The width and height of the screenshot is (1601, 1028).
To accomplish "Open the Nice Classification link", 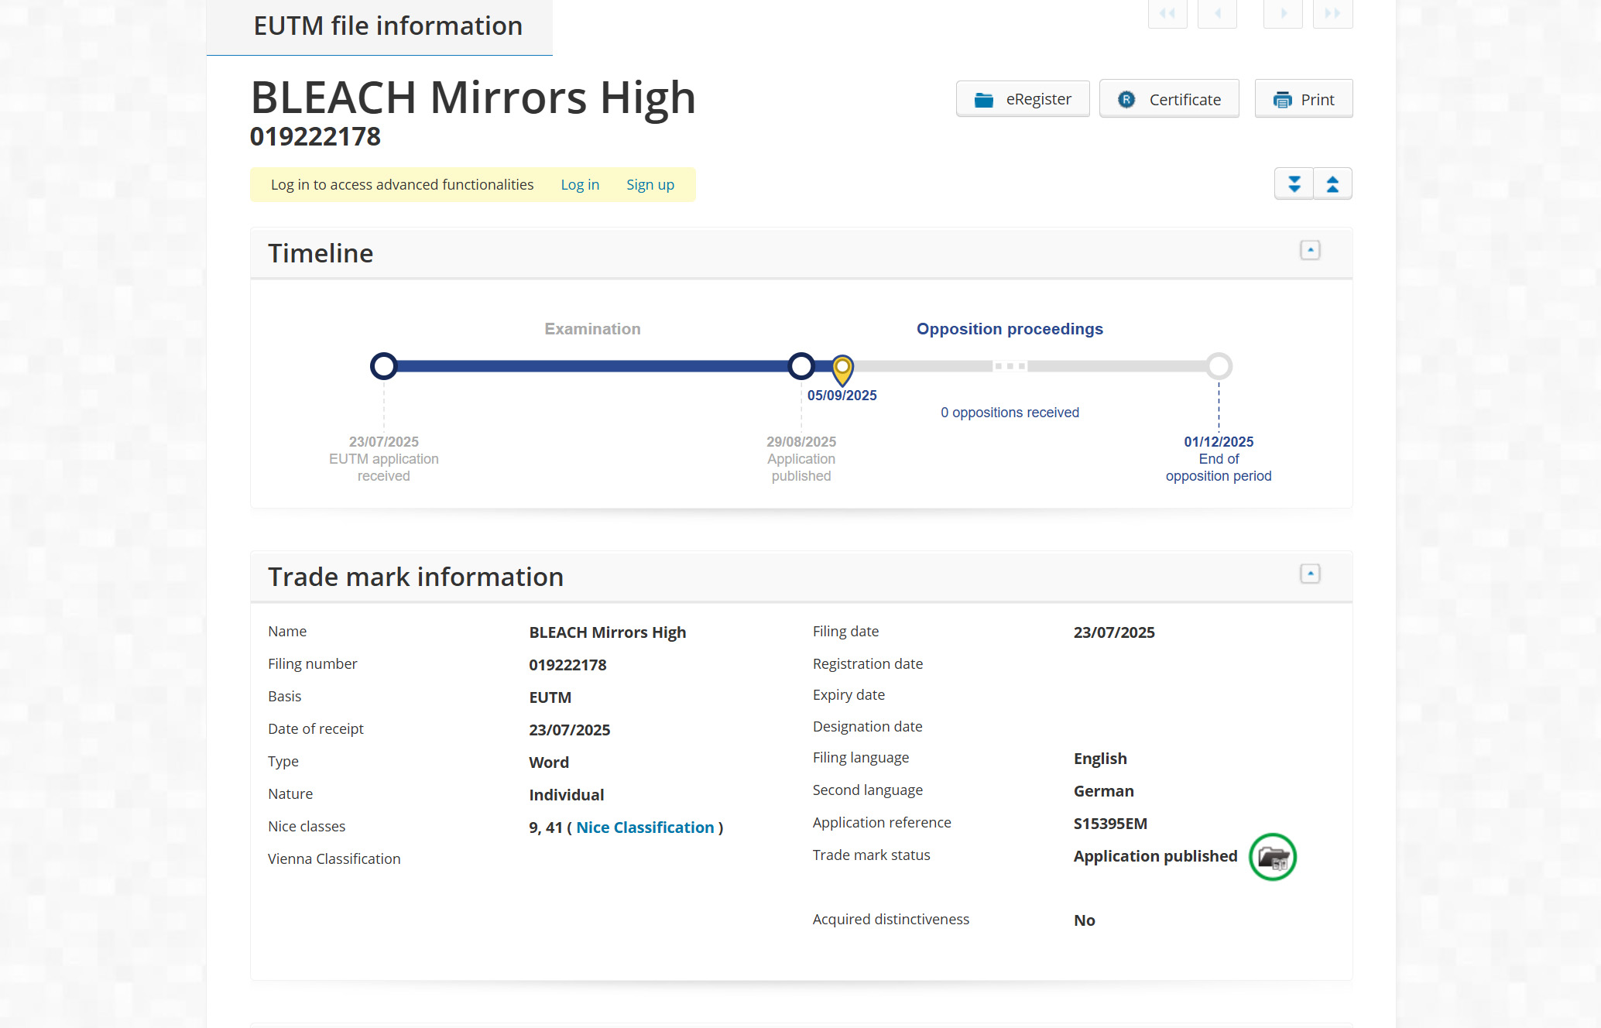I will click(x=645, y=828).
